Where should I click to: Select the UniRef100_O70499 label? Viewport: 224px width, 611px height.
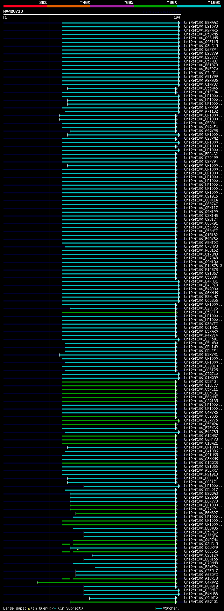(201, 158)
